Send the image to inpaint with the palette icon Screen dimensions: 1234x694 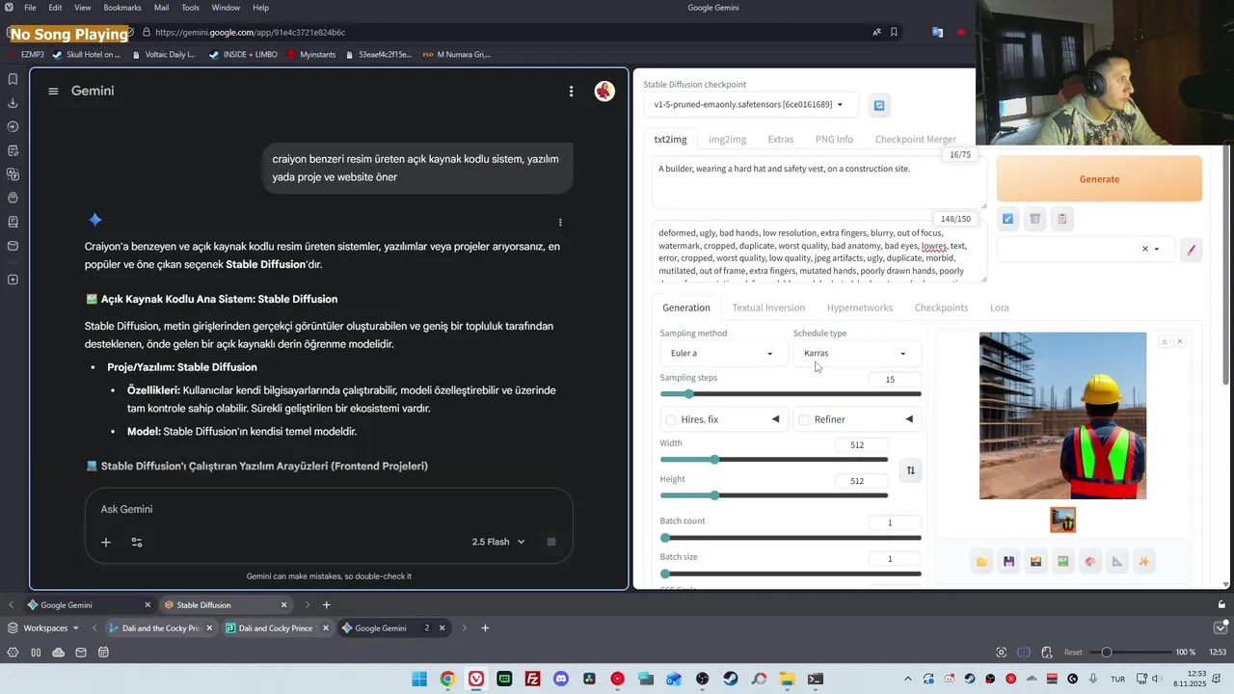point(1089,561)
